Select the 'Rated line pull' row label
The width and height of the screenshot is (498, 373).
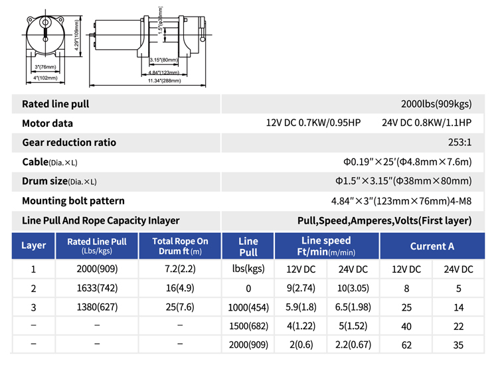tap(56, 104)
